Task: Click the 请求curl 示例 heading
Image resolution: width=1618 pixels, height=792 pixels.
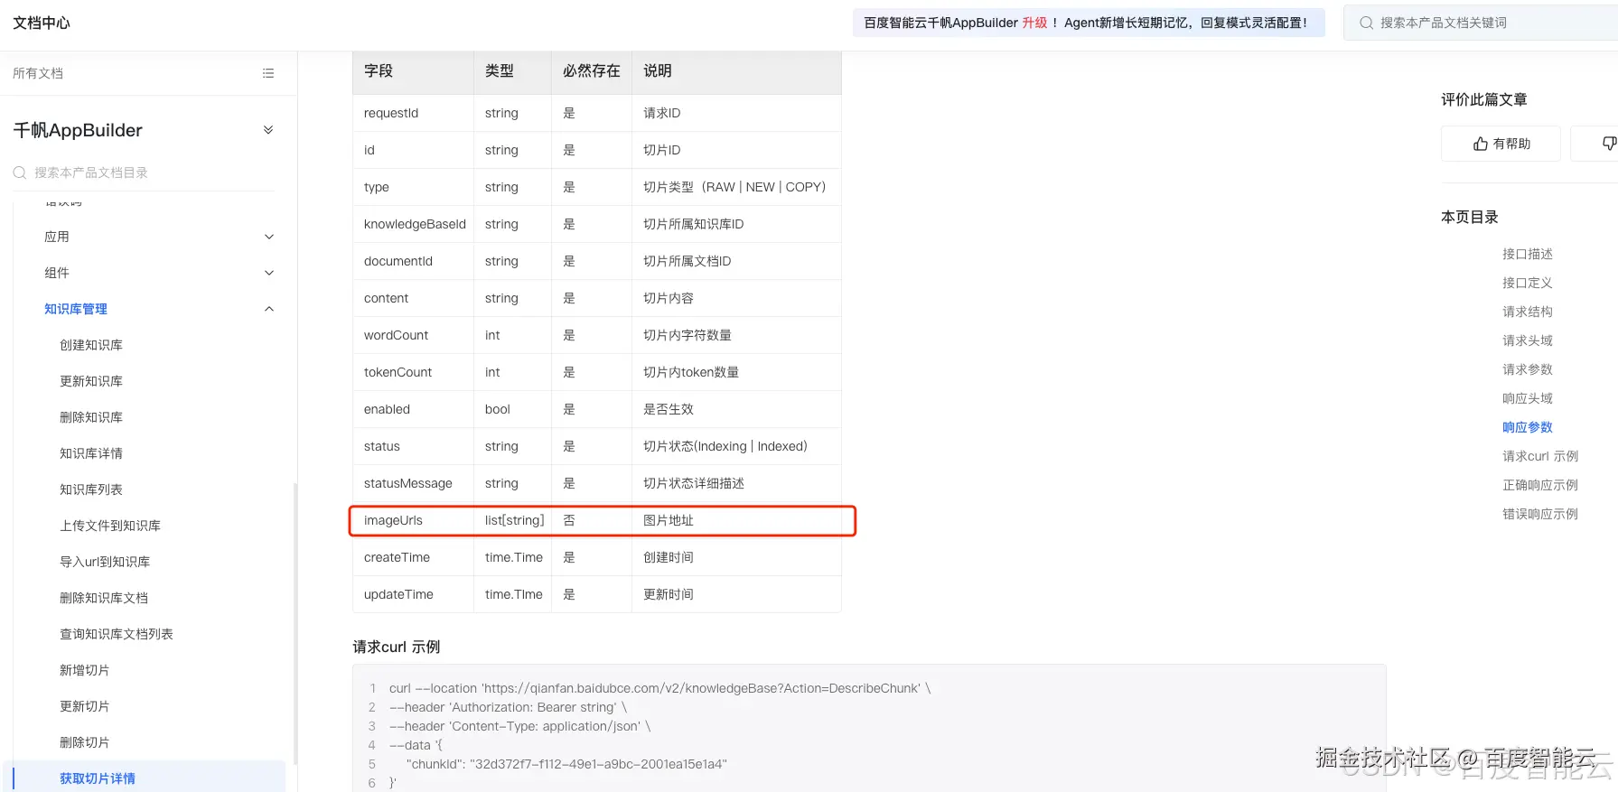Action: (x=397, y=647)
